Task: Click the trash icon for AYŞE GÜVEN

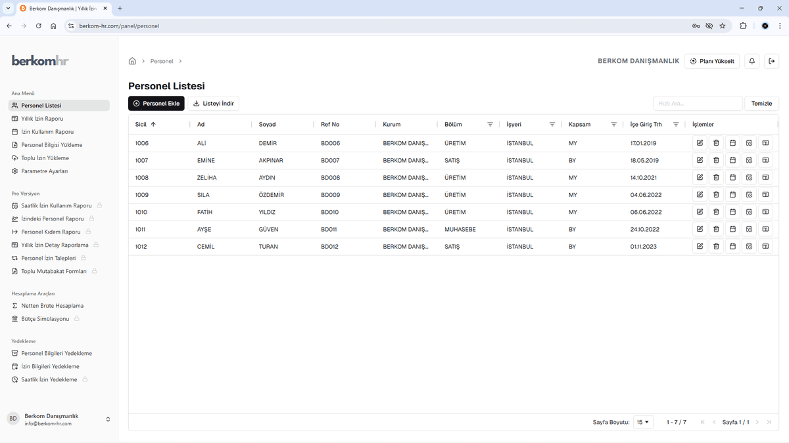Action: tap(716, 229)
